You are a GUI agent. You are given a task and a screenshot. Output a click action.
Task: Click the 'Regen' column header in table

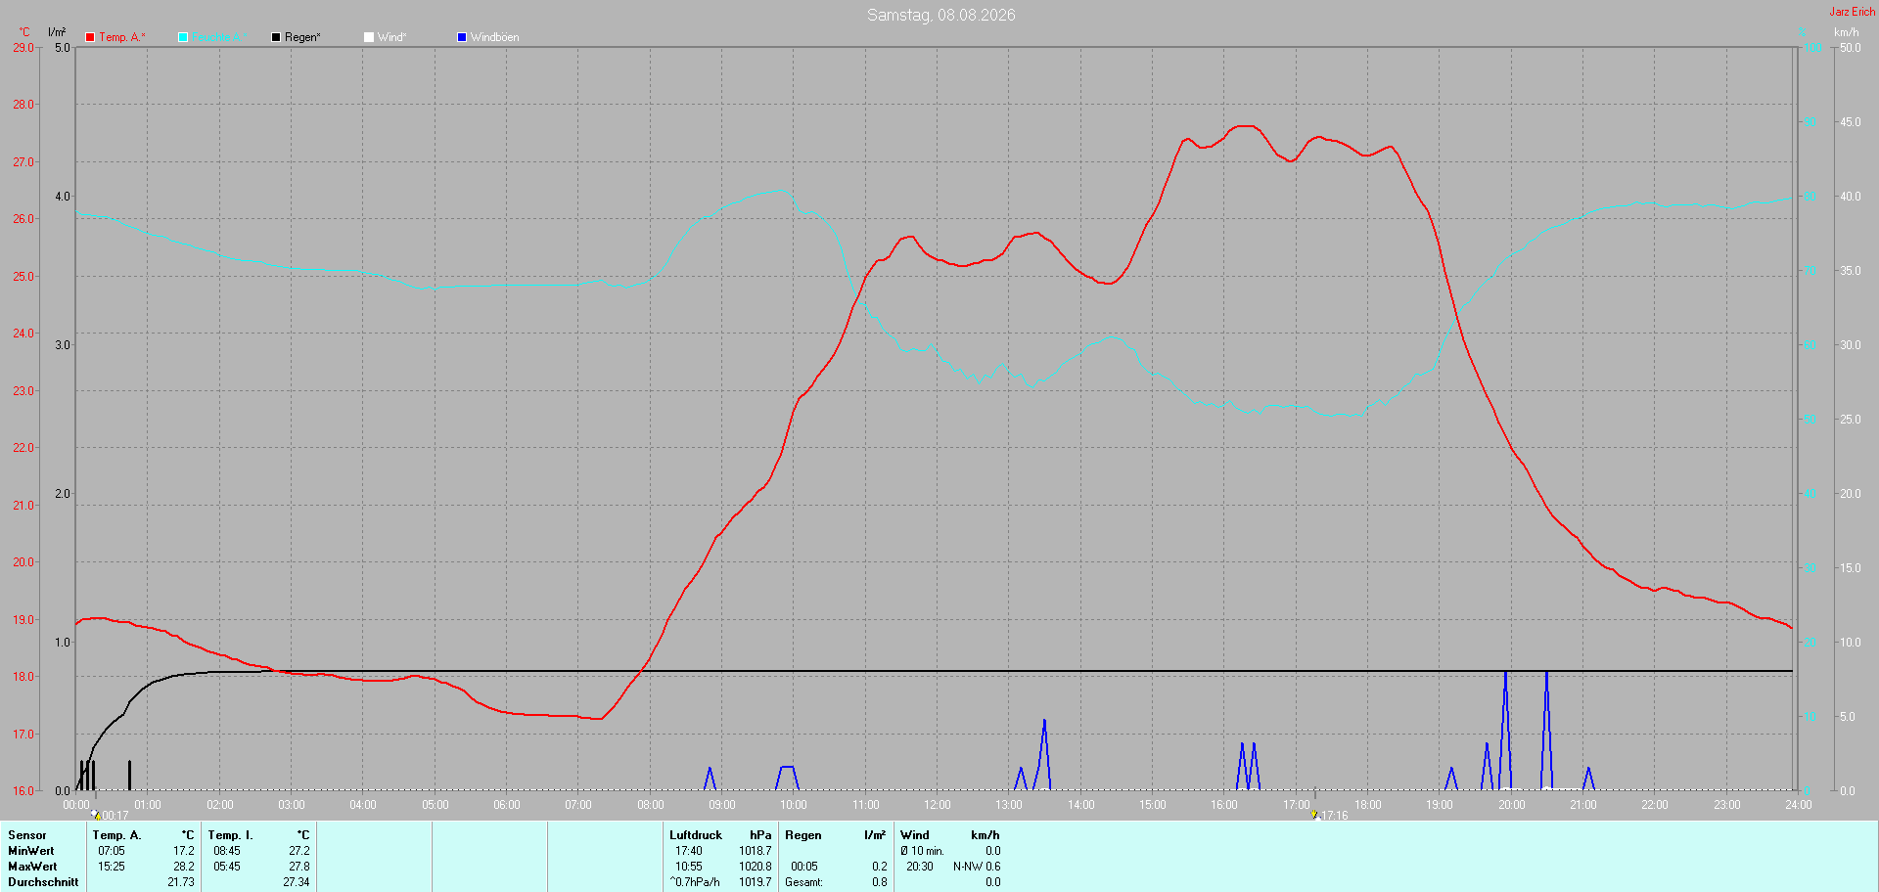(803, 835)
